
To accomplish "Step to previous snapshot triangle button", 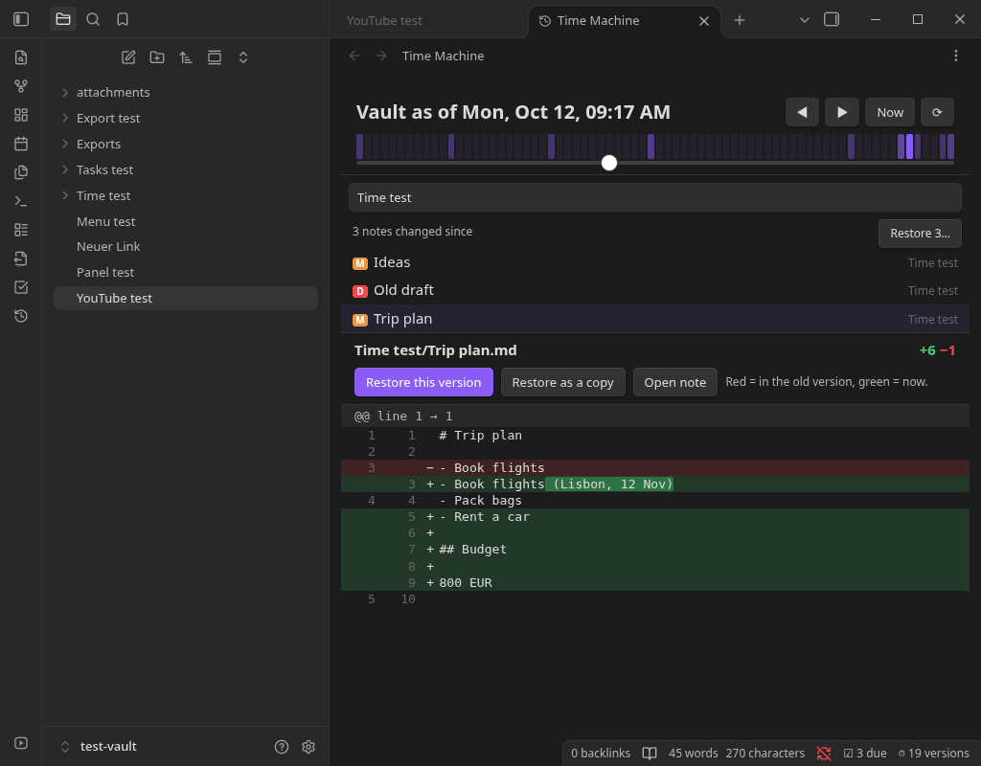I will 802,113.
